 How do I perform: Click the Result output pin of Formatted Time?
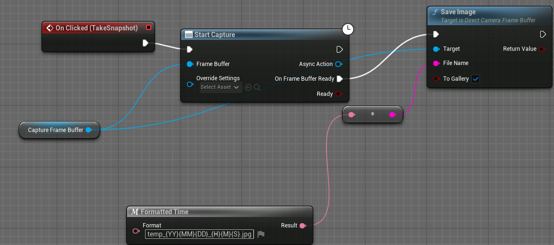coord(302,226)
